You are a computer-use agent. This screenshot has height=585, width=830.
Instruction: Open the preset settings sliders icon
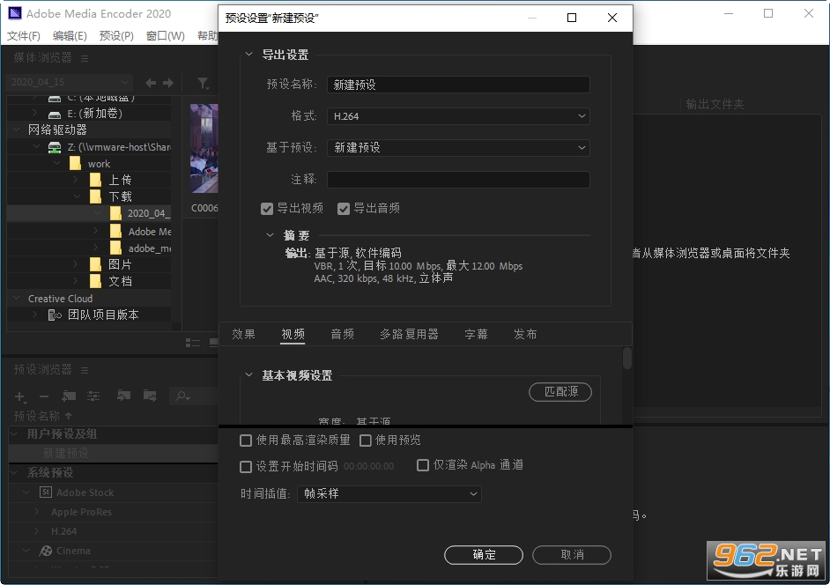[x=93, y=396]
